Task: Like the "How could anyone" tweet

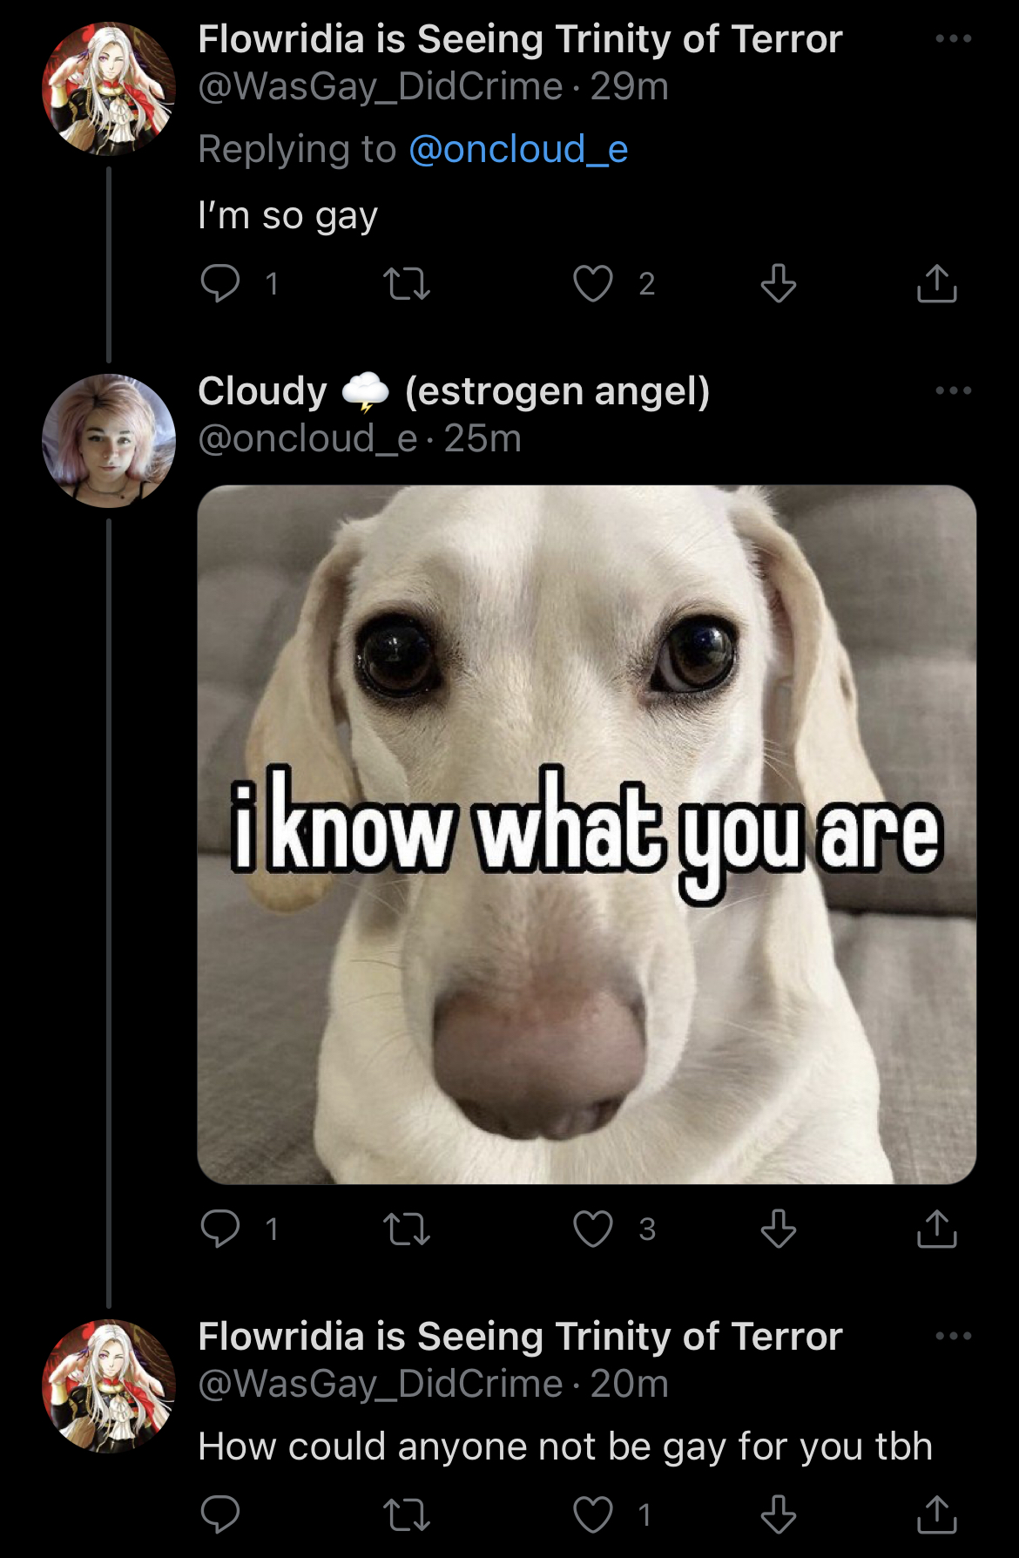Action: (x=593, y=1514)
